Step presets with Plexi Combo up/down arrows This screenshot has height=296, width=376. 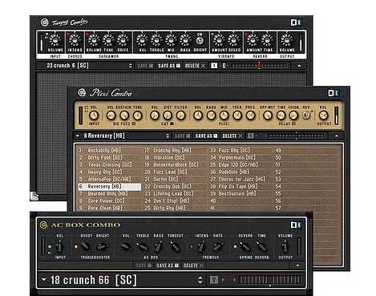[168, 136]
